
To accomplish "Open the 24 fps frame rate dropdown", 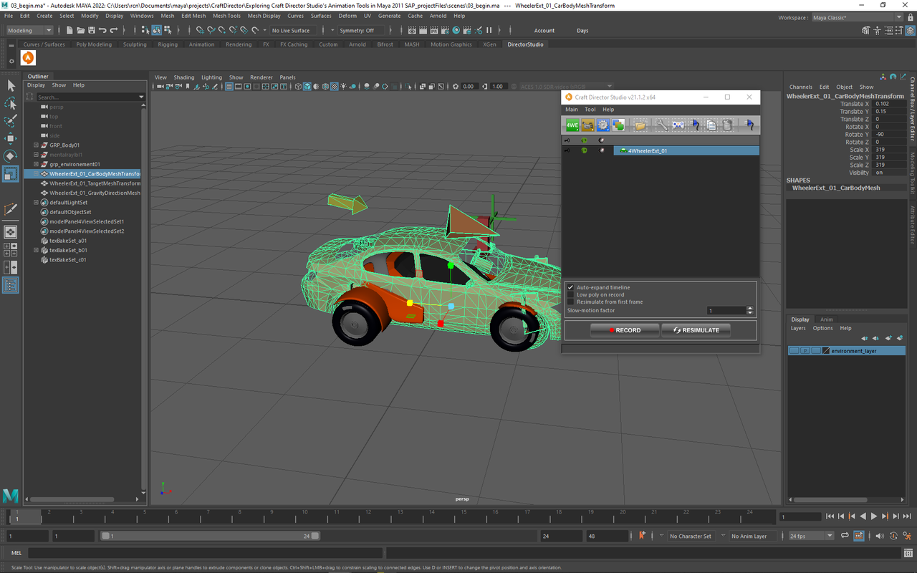I will point(812,536).
